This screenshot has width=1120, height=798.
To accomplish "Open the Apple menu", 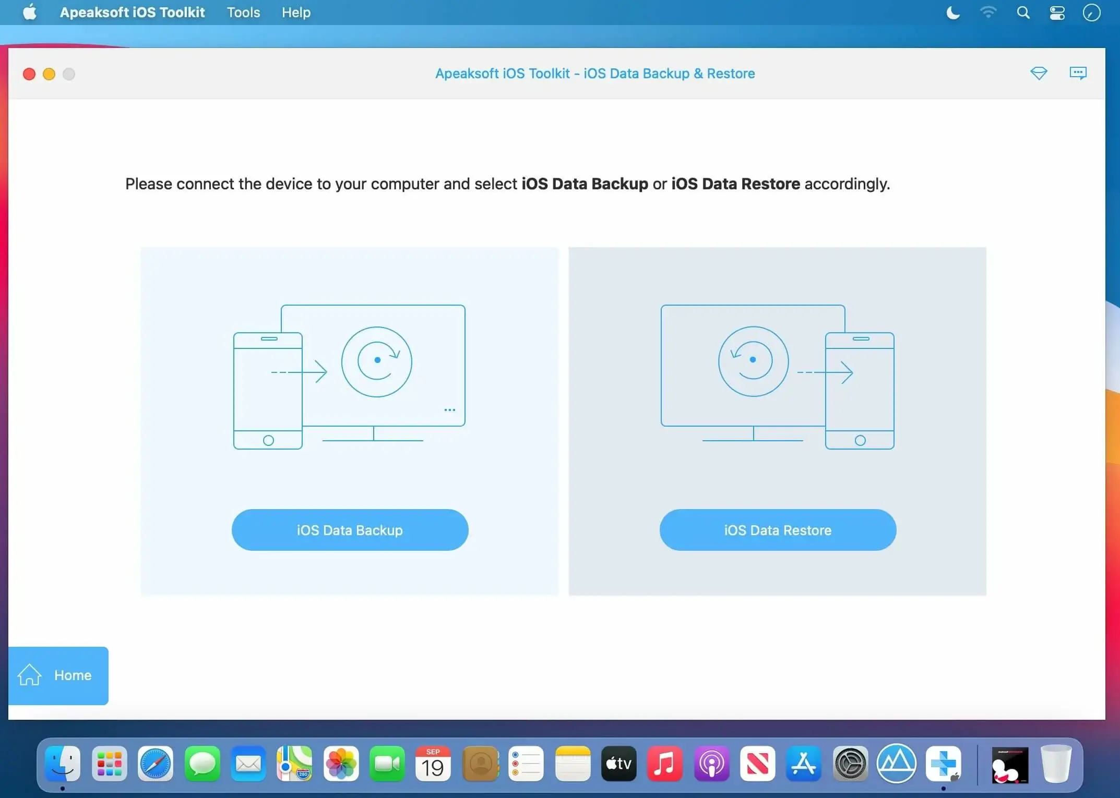I will [x=30, y=12].
